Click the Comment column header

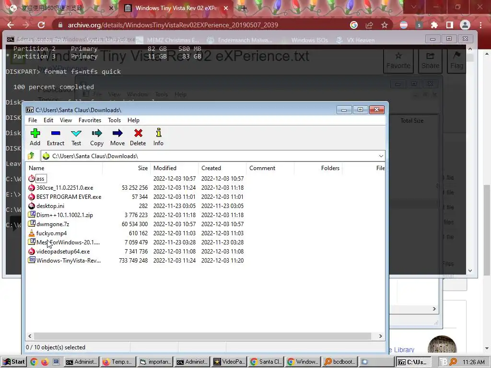click(270, 168)
